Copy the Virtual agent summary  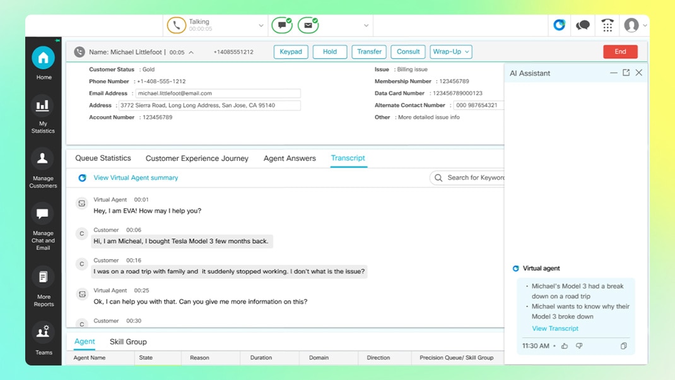[623, 346]
